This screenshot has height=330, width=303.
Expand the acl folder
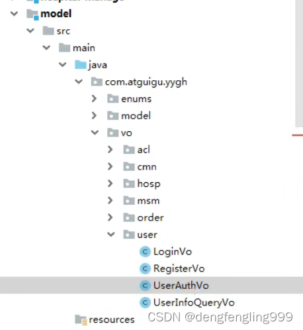coord(110,150)
